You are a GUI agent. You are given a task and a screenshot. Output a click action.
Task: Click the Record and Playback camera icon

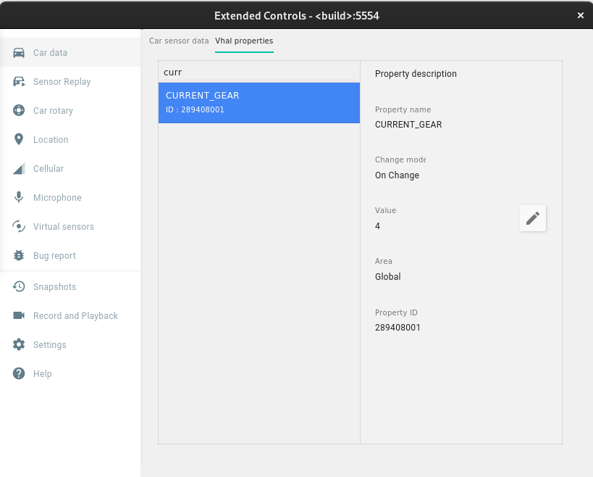click(x=19, y=316)
